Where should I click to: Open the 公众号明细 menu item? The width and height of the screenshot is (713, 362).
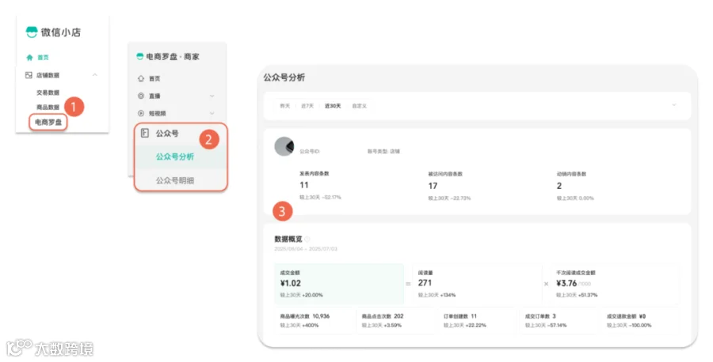(175, 180)
